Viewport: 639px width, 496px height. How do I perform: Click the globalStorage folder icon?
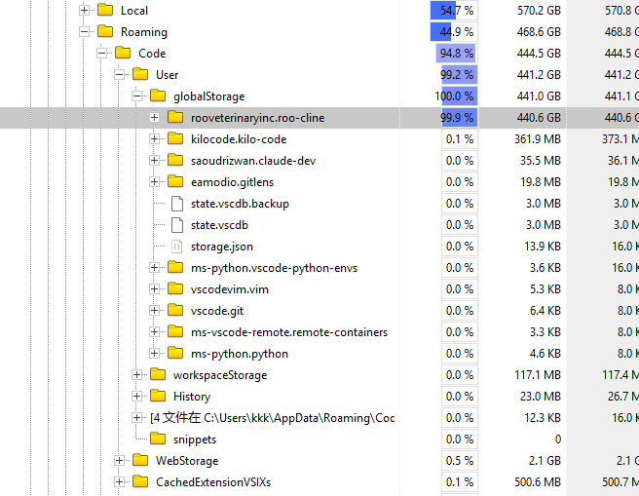tap(158, 95)
